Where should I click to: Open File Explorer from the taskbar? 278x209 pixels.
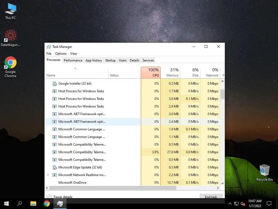click(33, 204)
